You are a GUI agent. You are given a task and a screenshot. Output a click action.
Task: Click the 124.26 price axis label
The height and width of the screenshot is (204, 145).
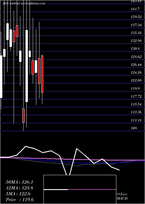coord(136,73)
